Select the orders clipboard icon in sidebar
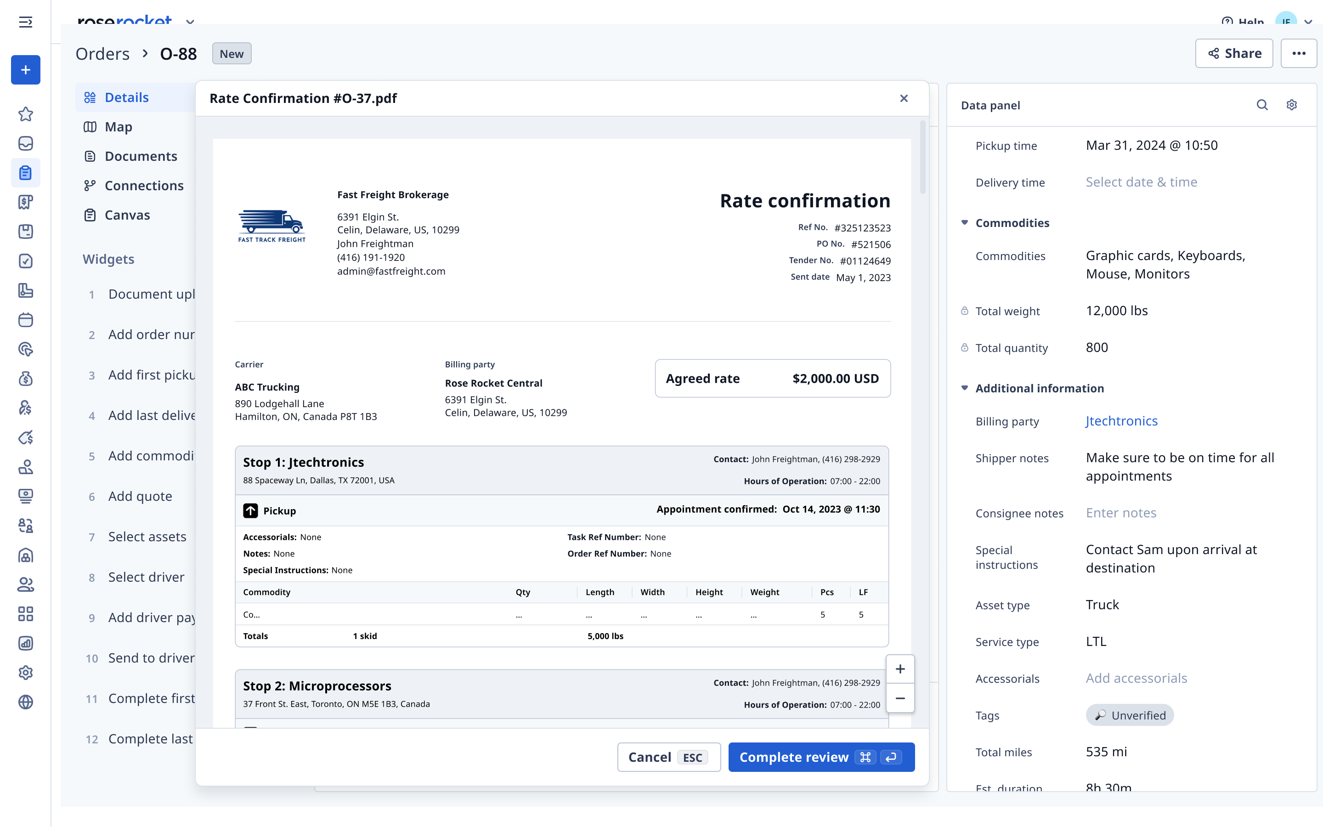This screenshot has height=827, width=1323. coord(25,173)
